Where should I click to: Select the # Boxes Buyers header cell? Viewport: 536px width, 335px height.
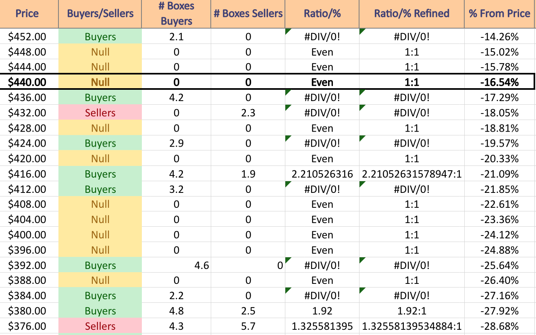177,14
